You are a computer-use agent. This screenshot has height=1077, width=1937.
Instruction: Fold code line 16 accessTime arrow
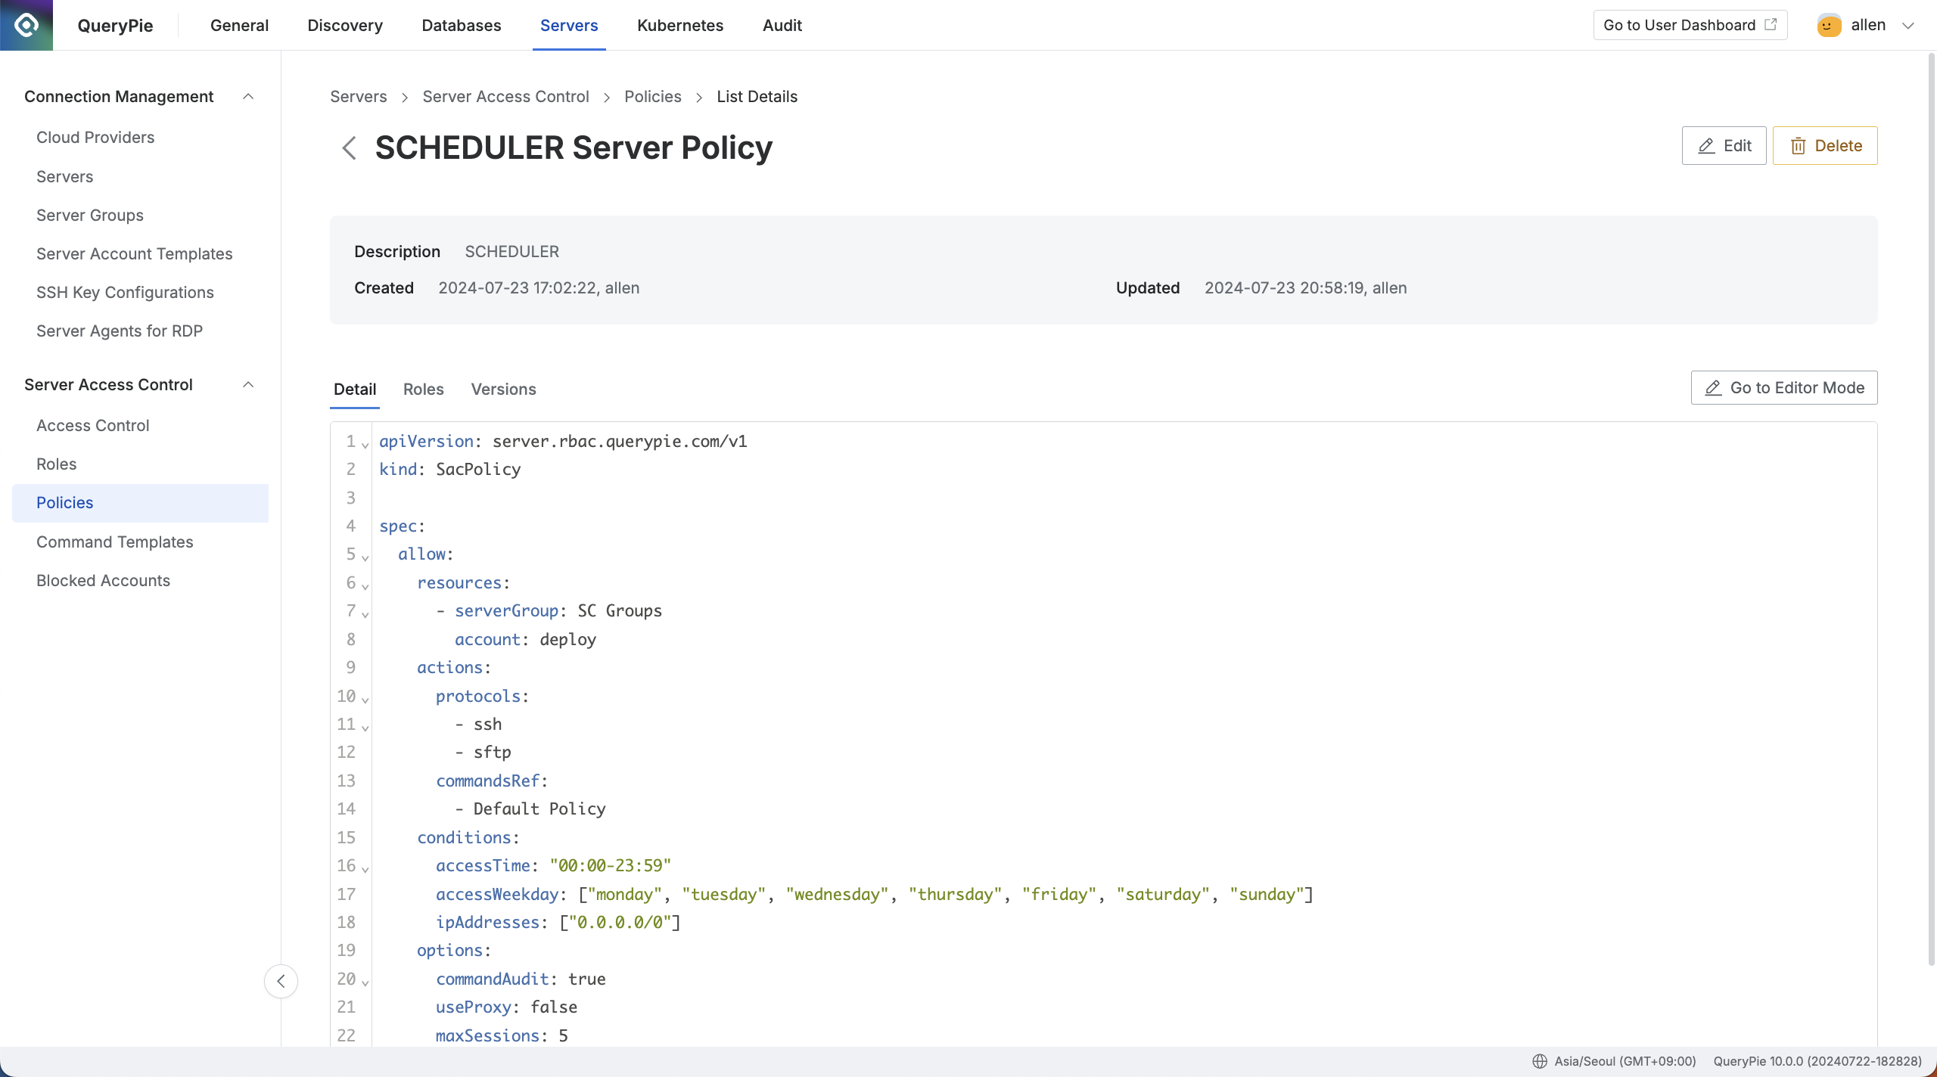coord(365,869)
